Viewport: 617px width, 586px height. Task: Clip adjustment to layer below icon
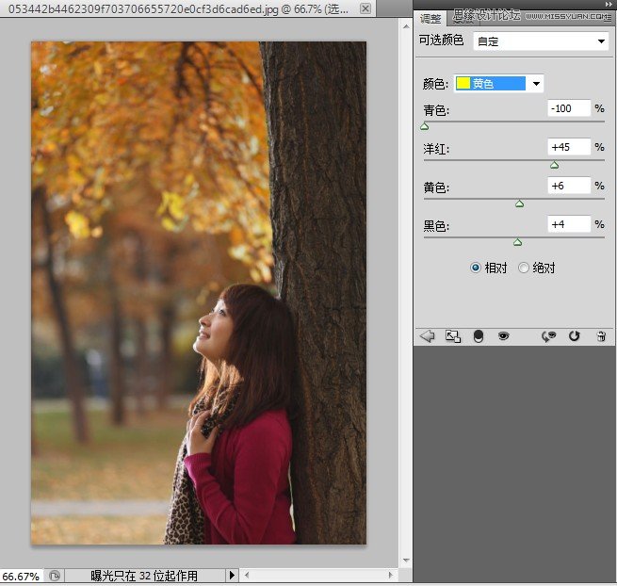(479, 336)
